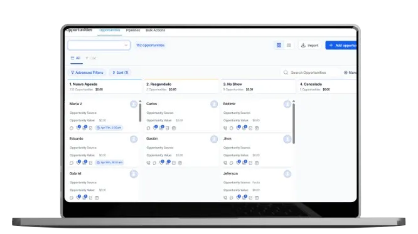
Task: Click the search magnifier icon
Action: [x=286, y=73]
